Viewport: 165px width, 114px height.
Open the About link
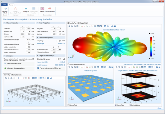(159, 108)
